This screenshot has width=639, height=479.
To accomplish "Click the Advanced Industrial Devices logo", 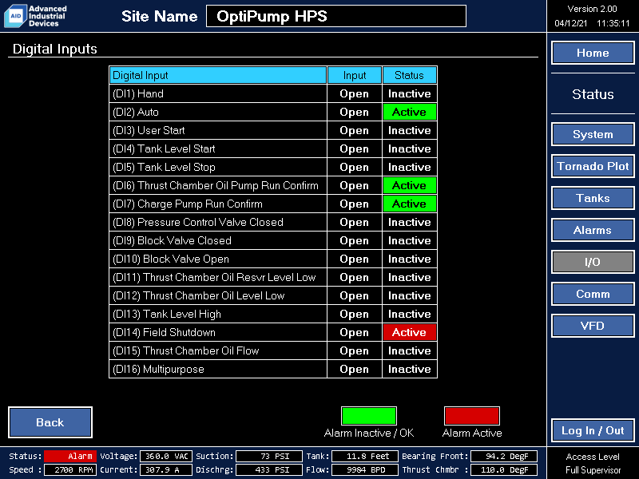I will 35,16.
